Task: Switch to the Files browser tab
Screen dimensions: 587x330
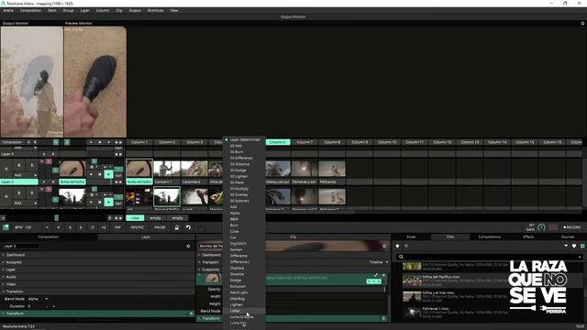Action: 450,236
